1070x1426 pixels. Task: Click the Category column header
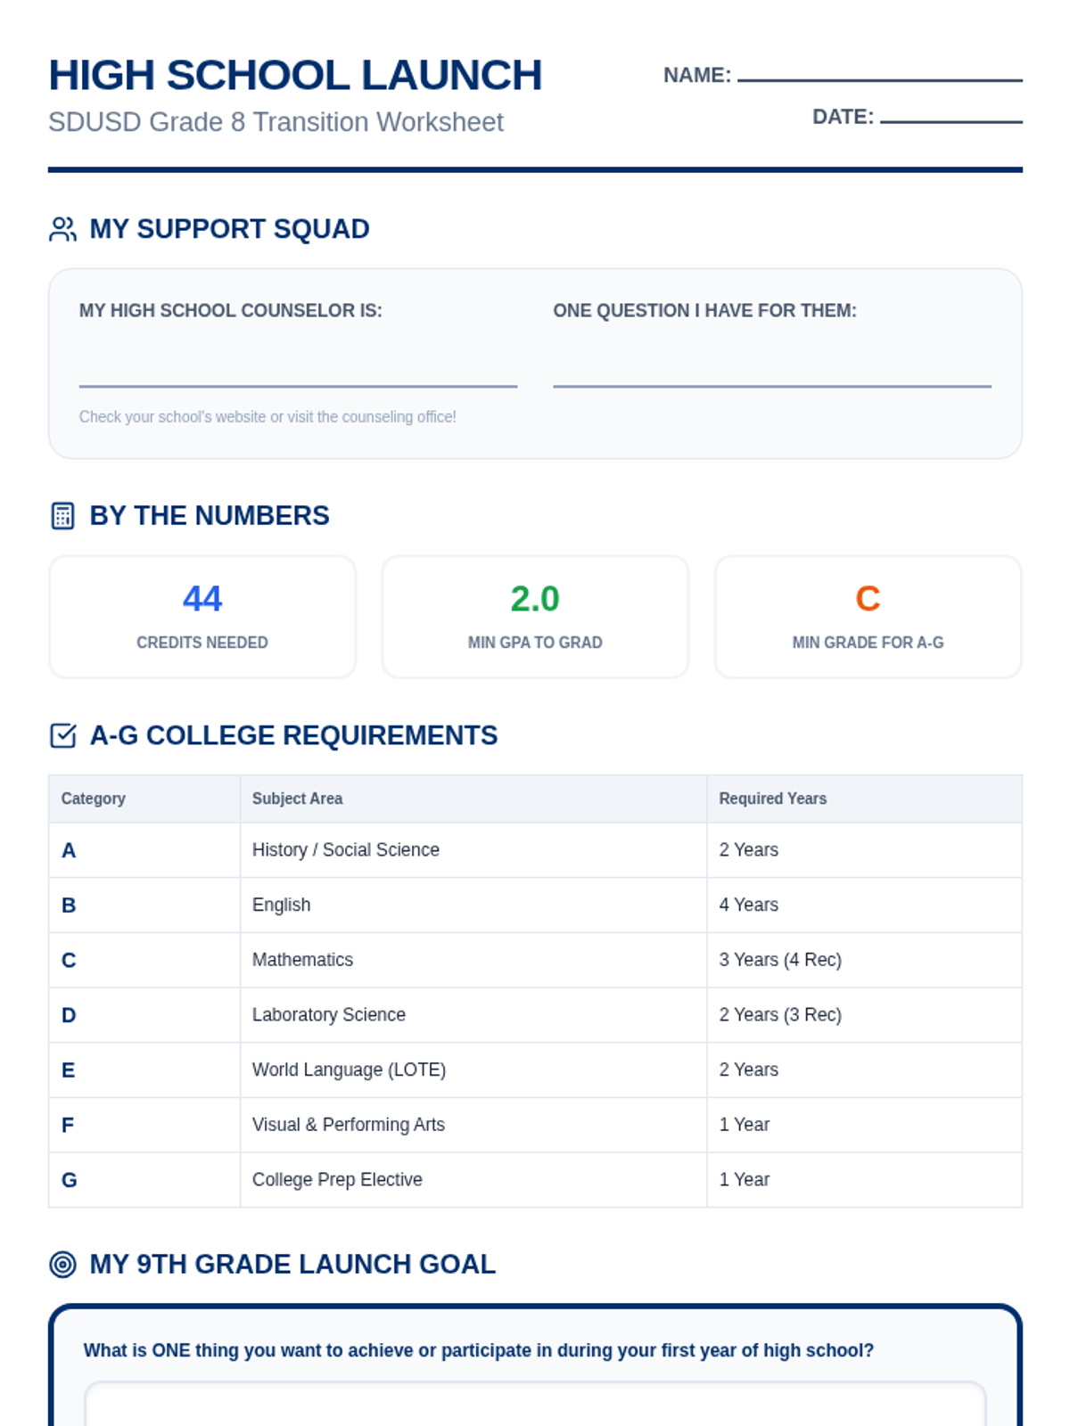click(144, 799)
